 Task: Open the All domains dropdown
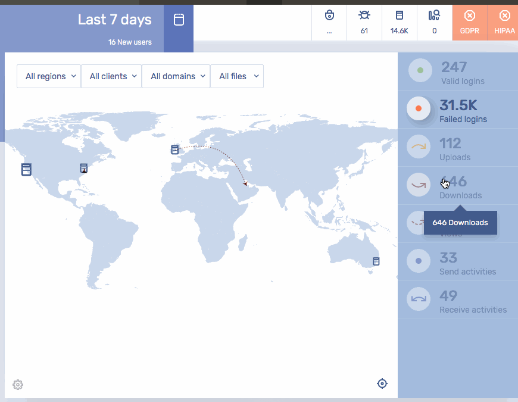(176, 76)
